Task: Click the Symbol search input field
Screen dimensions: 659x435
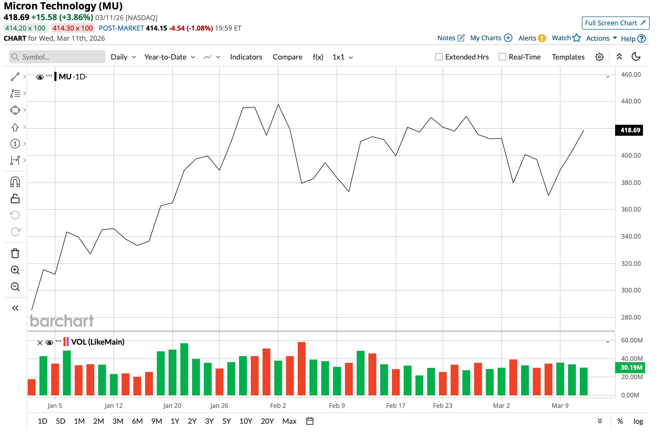Action: click(x=57, y=57)
